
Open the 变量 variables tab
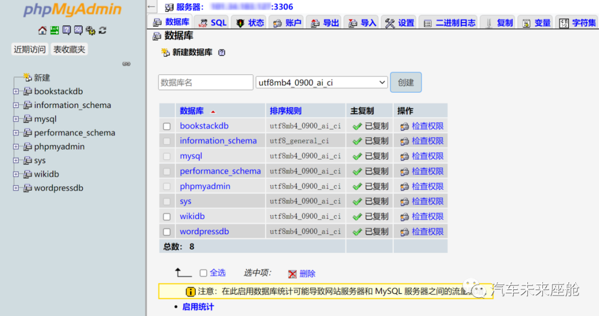point(536,23)
